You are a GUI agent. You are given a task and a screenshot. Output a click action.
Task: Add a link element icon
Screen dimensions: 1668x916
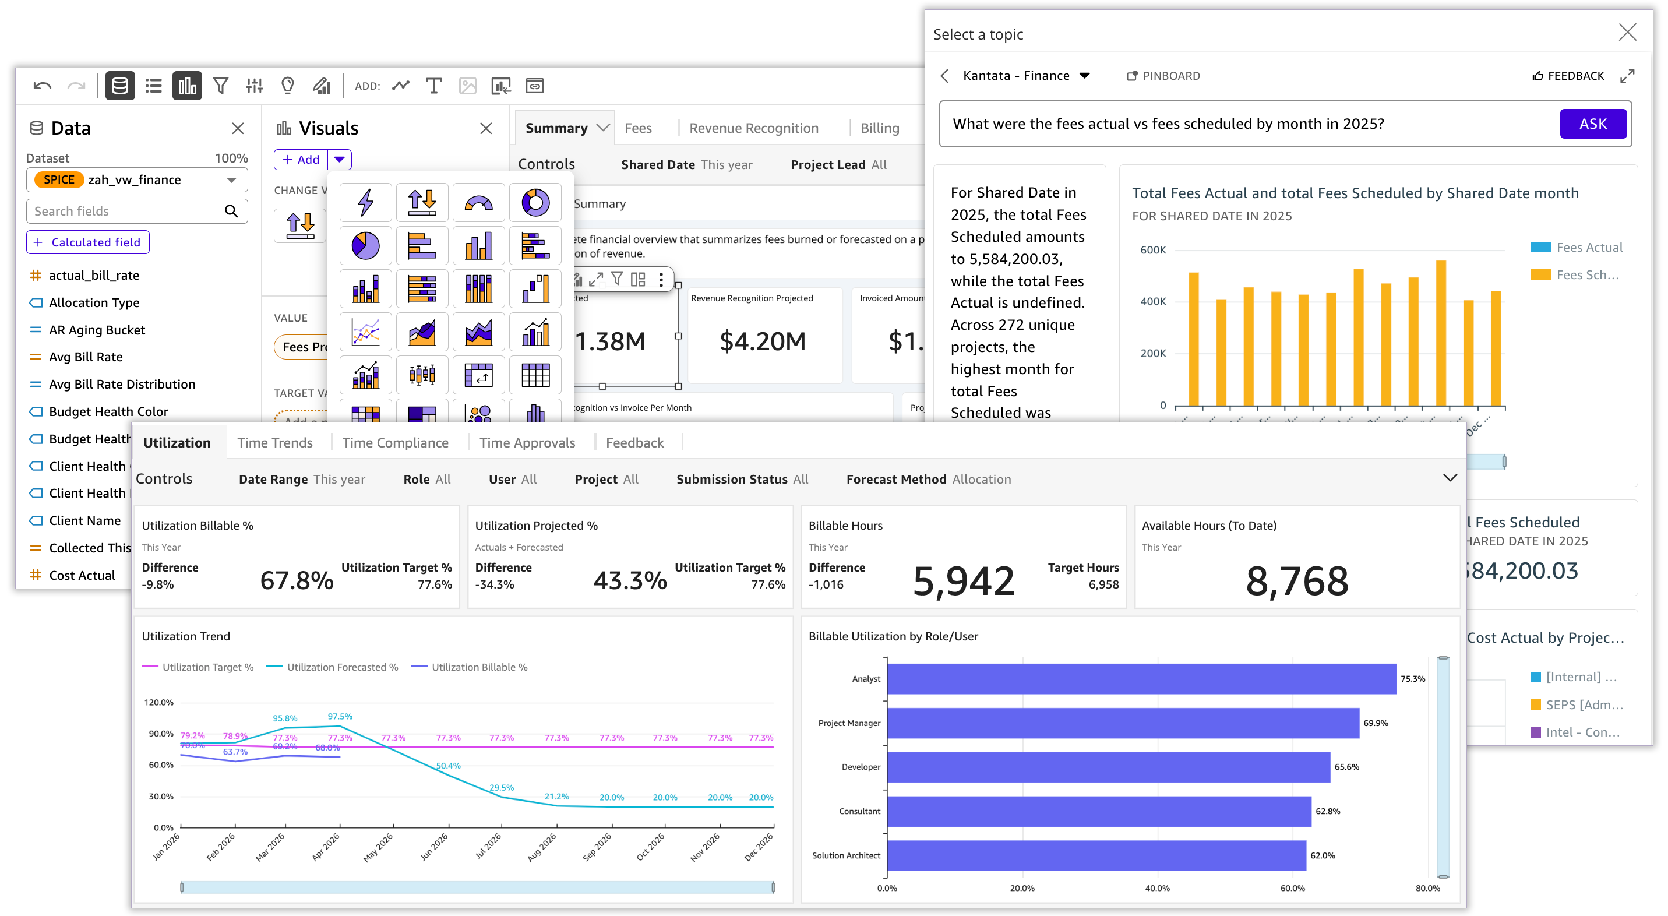point(535,86)
